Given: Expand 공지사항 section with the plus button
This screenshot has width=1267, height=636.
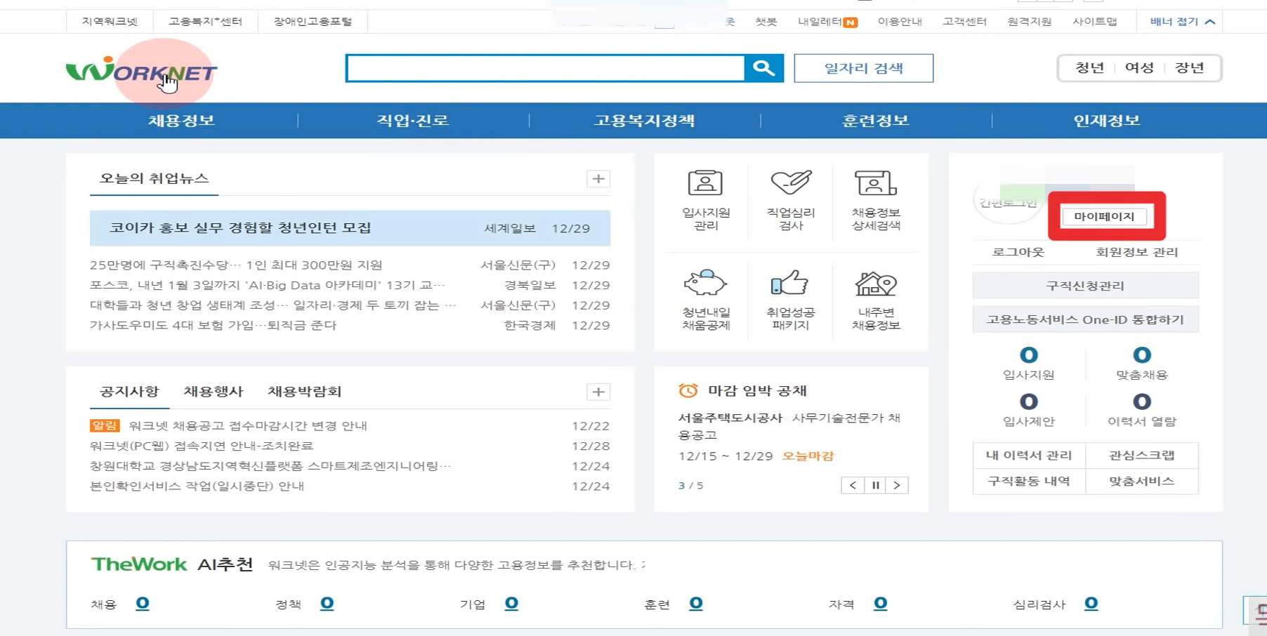Looking at the screenshot, I should (x=598, y=392).
